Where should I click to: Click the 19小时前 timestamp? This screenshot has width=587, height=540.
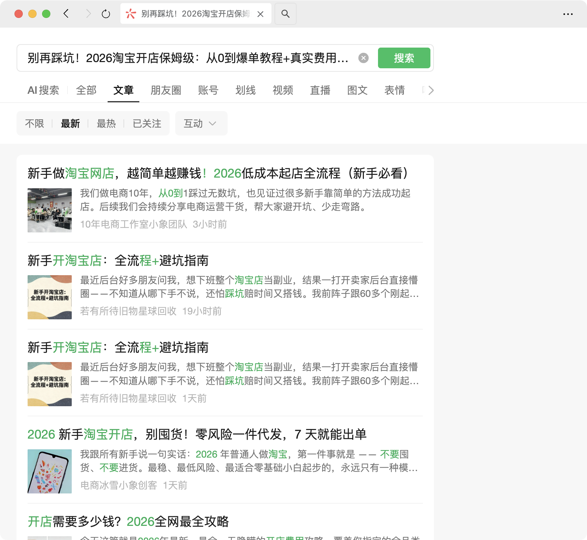point(202,311)
